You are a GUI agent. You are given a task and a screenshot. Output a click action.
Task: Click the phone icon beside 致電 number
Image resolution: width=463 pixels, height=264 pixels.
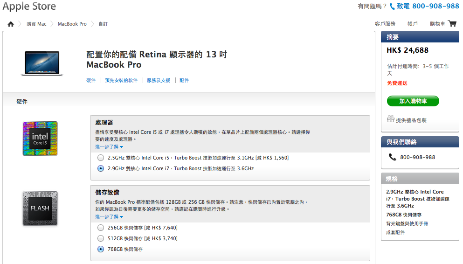392,6
